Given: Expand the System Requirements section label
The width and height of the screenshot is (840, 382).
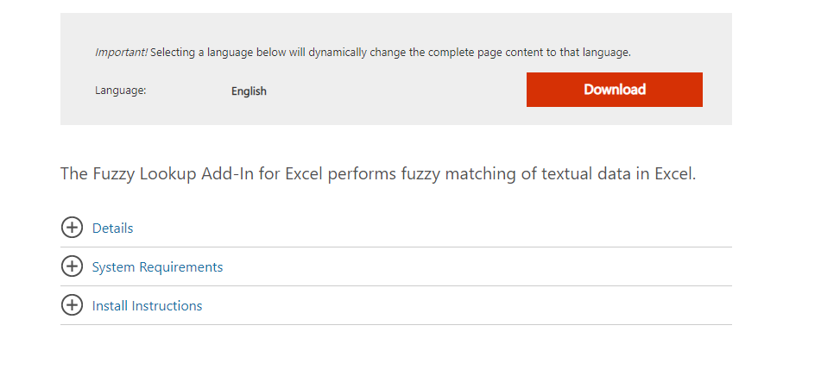Looking at the screenshot, I should pos(157,266).
